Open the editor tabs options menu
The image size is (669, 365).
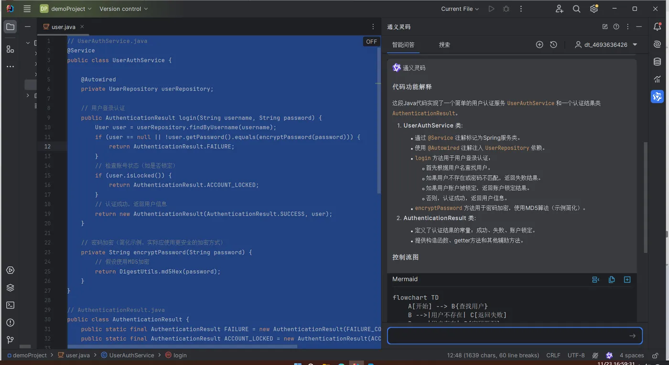[x=373, y=27]
